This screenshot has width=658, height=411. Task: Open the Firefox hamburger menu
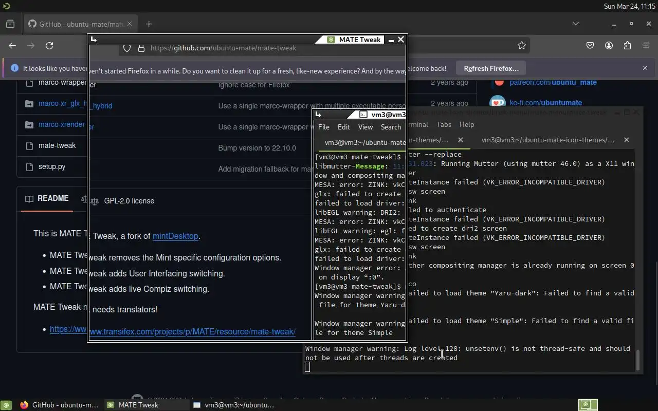pyautogui.click(x=646, y=45)
